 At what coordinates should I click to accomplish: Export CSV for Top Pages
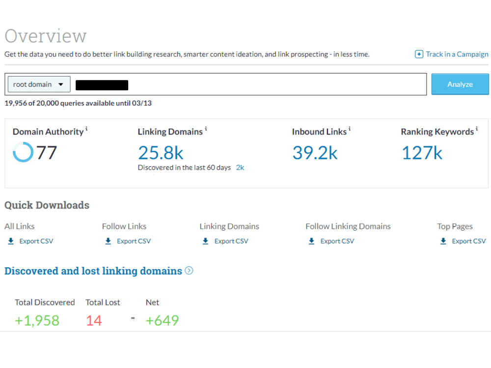(469, 241)
